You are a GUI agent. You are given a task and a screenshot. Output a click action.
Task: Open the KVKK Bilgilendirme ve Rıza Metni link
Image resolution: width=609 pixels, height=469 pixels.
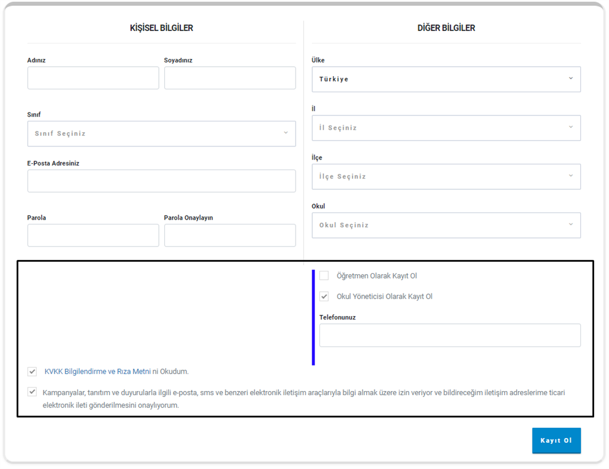pos(98,371)
